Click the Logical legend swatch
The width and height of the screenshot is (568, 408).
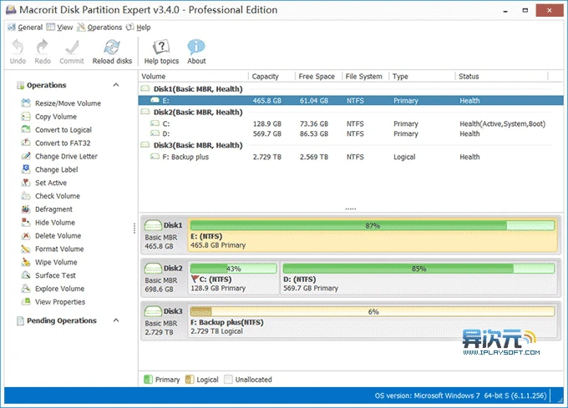click(x=190, y=380)
